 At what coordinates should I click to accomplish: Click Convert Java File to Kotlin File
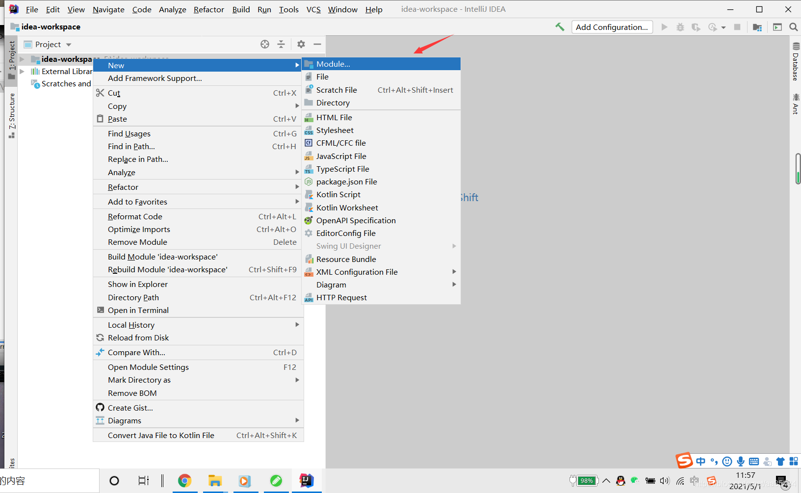click(x=198, y=435)
